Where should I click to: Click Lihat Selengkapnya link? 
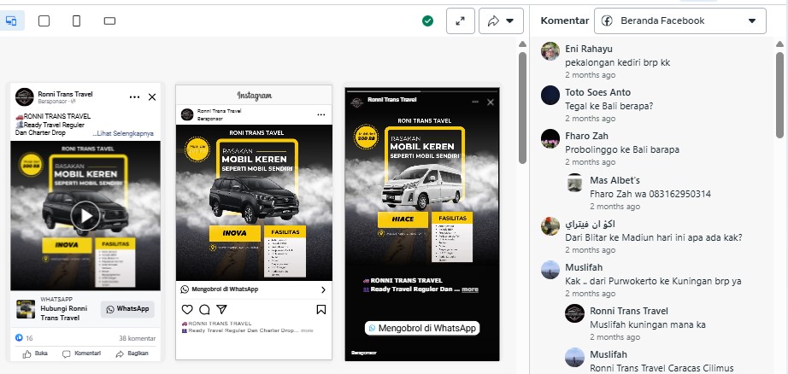124,133
